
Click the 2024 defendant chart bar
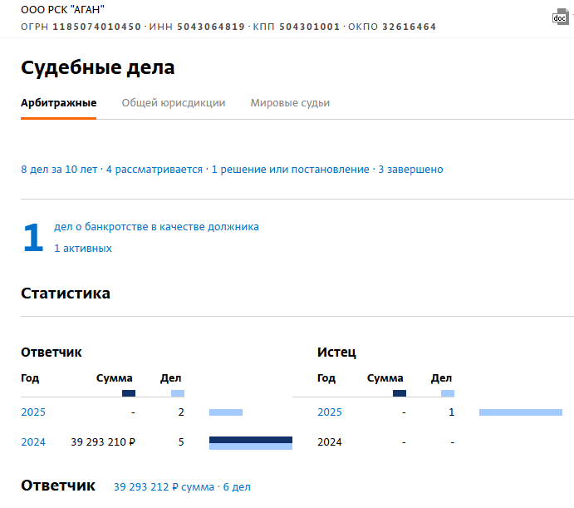[250, 442]
